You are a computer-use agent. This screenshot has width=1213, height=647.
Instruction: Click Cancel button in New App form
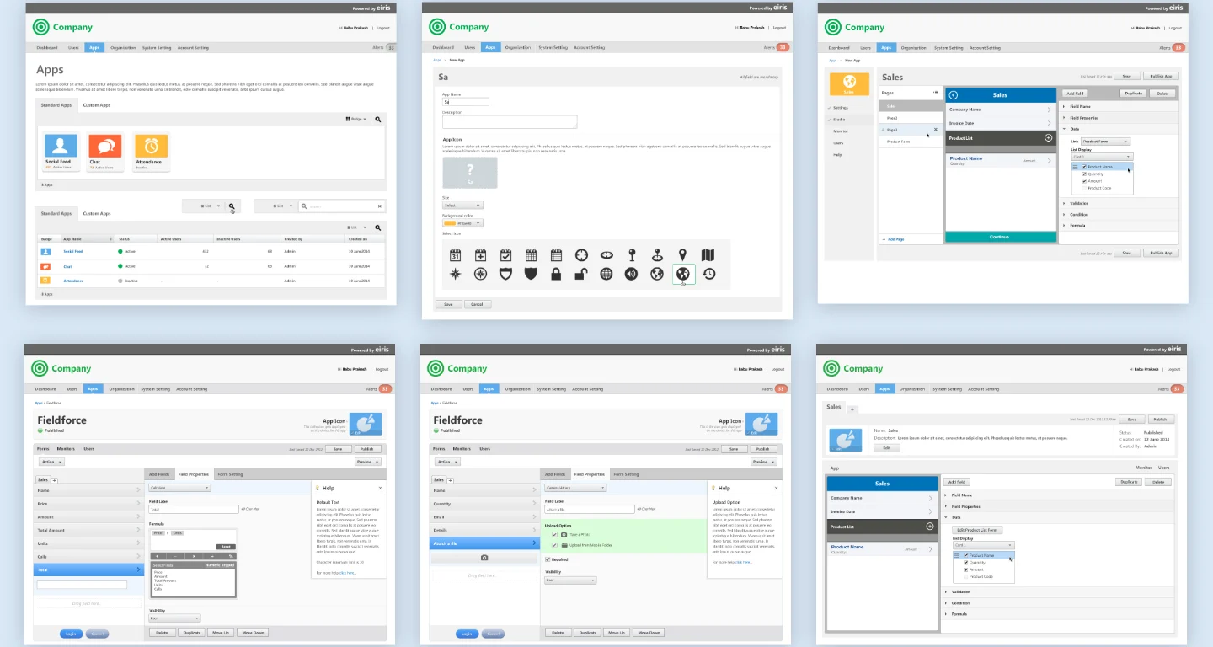pyautogui.click(x=477, y=304)
